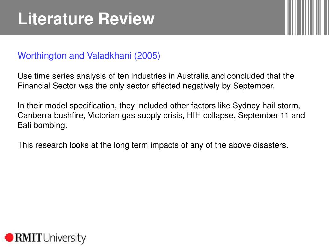Click the September 11 text in second paragraph
The height and width of the screenshot is (247, 329).
coord(263,115)
